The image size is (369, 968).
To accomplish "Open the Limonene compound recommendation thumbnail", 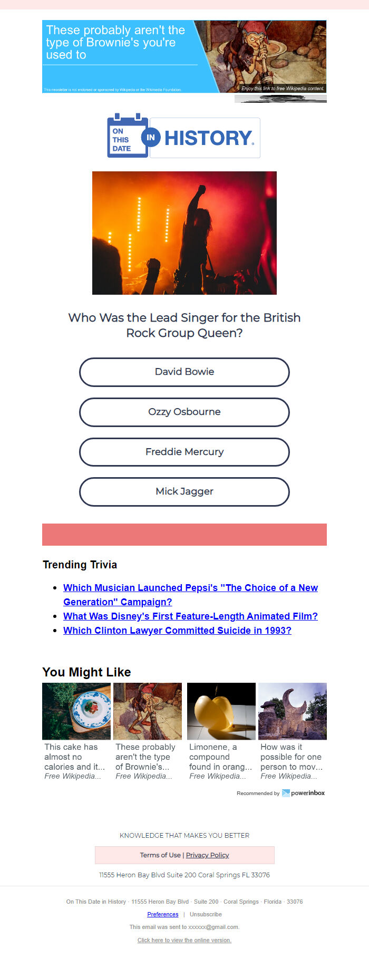I will tap(221, 711).
